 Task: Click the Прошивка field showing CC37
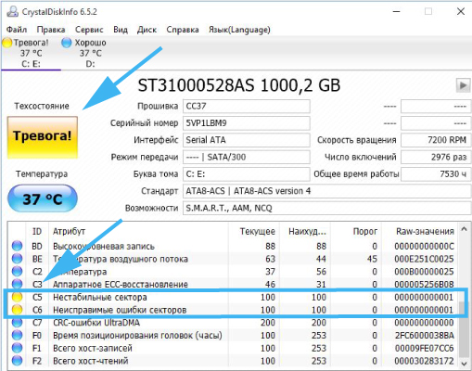247,106
